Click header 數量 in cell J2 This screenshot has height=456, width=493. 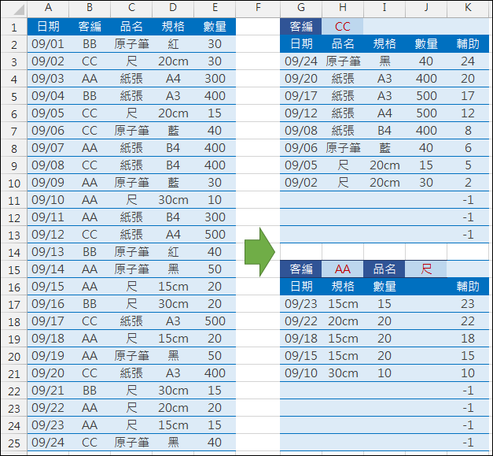point(426,44)
